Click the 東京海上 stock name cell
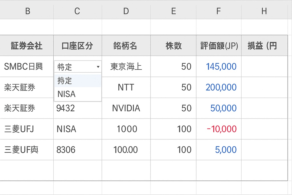This screenshot has width=292, height=195. [x=126, y=67]
